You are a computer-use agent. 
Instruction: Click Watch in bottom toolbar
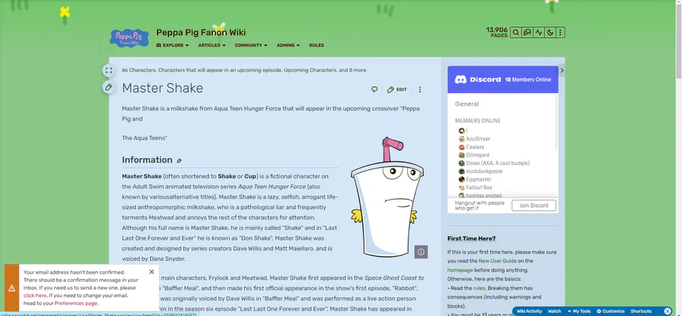click(554, 311)
